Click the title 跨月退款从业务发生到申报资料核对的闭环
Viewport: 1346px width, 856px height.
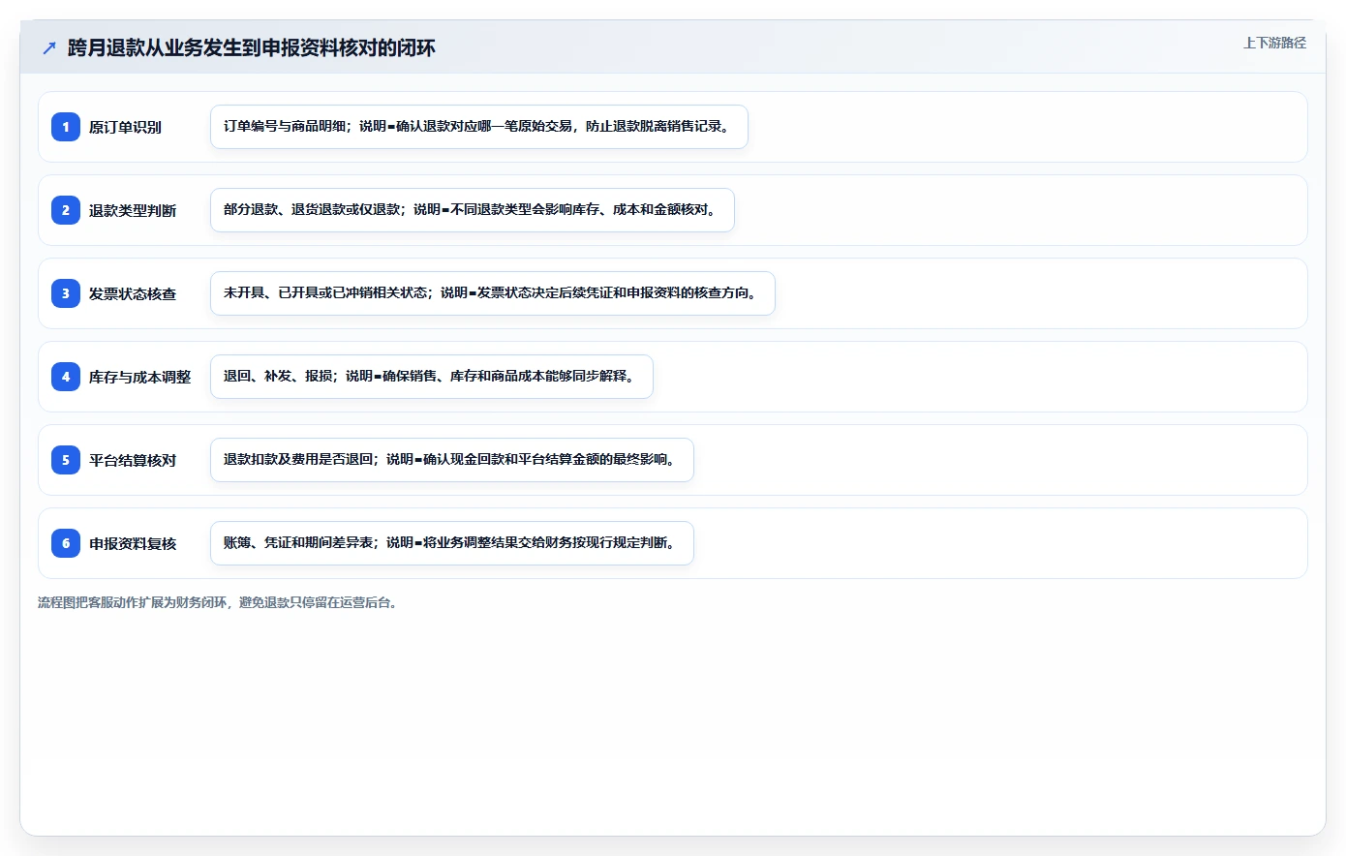(x=252, y=47)
